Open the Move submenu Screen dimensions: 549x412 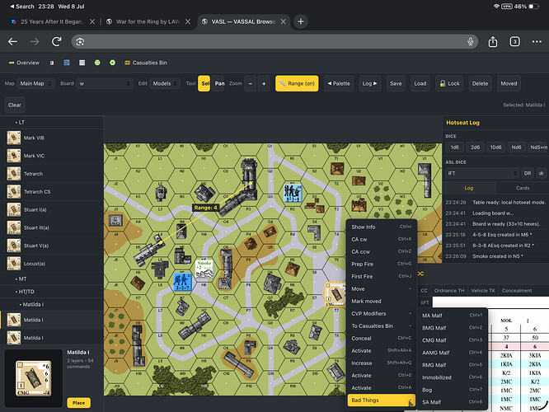382,288
